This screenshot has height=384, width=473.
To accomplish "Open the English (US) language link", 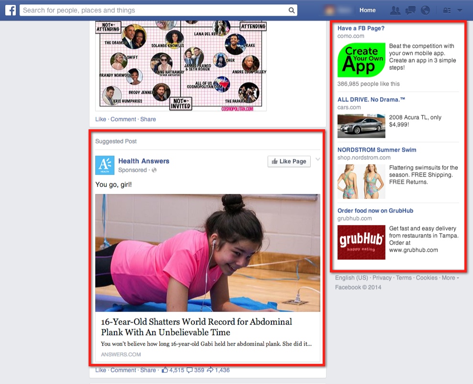I will click(351, 278).
